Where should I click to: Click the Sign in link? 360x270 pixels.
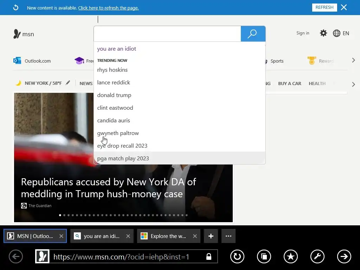pos(303,33)
